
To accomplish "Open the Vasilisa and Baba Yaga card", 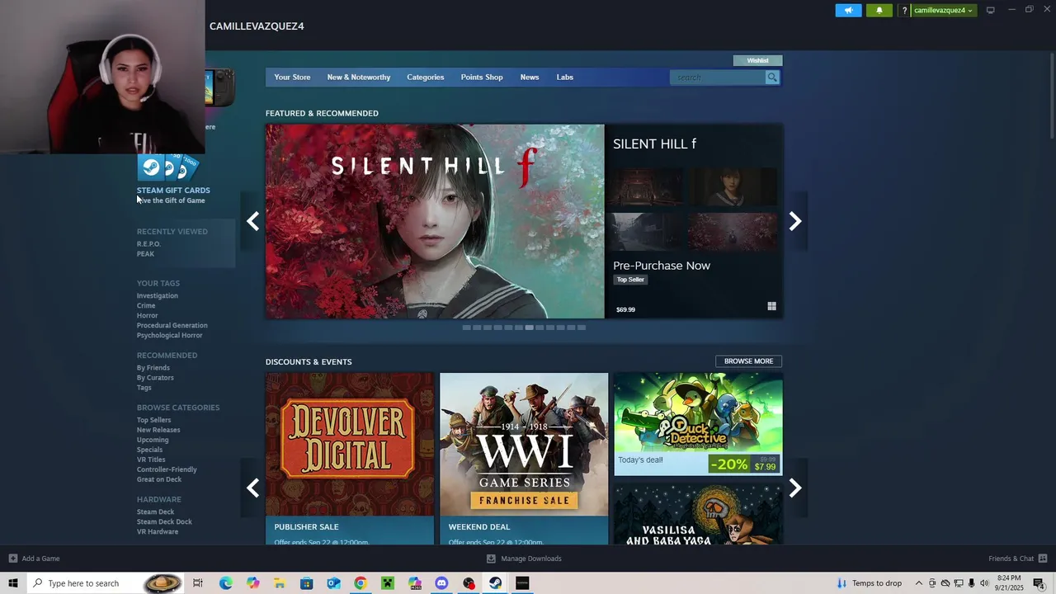I will coord(698,513).
